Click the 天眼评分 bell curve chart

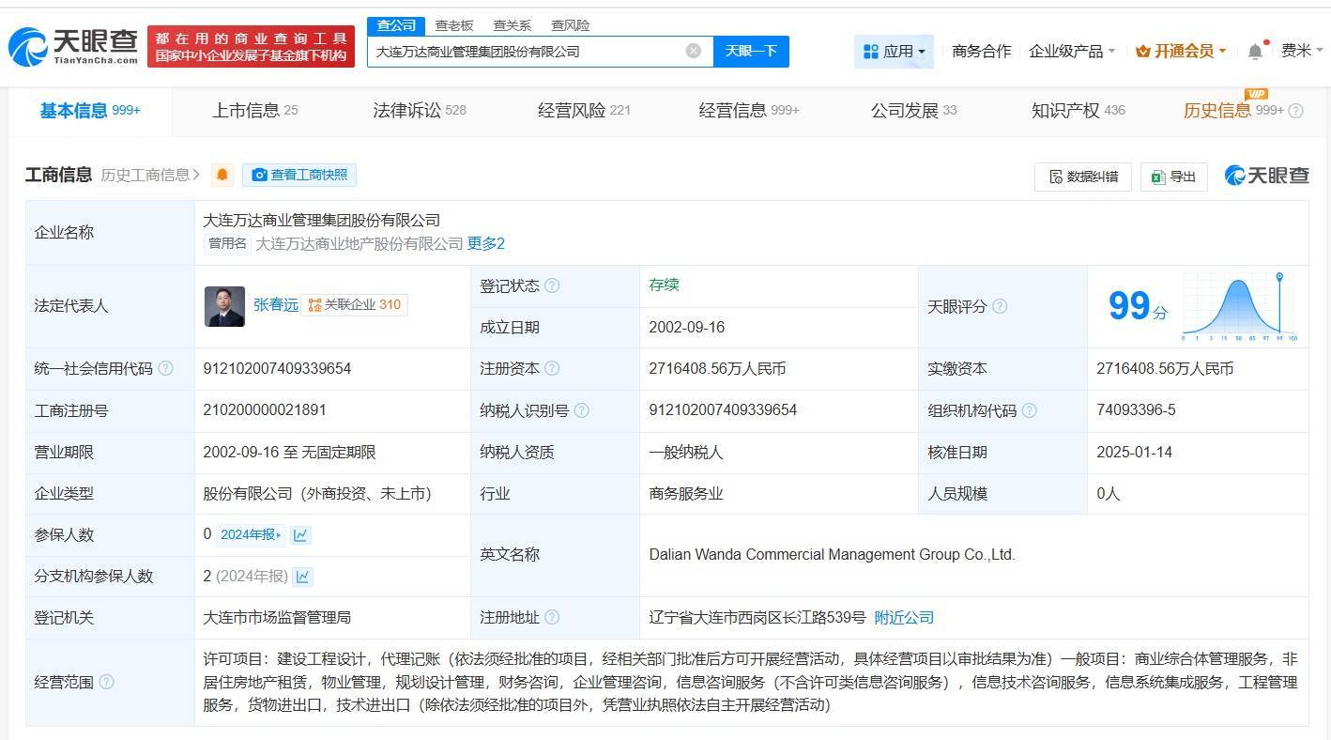1239,307
